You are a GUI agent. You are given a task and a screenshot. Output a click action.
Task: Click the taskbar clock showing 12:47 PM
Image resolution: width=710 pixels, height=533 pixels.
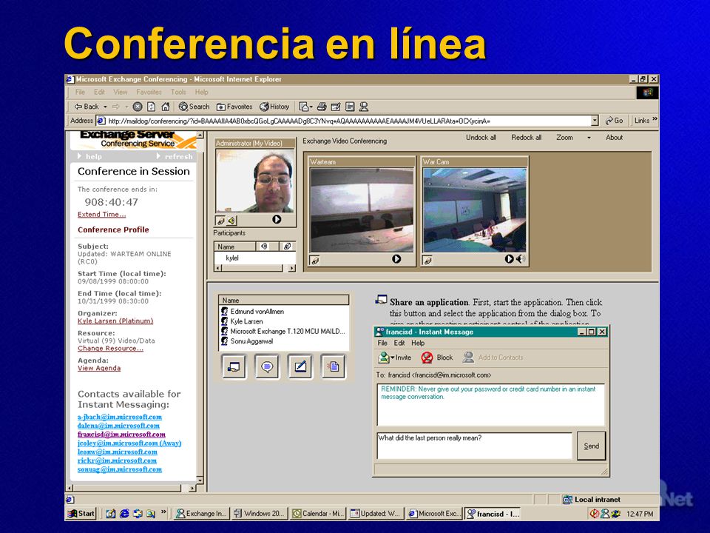click(639, 514)
